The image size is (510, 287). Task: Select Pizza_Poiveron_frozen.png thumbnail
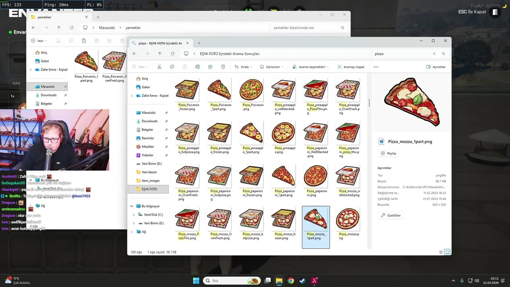187,94
